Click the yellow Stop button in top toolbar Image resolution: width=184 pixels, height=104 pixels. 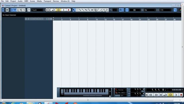tap(58, 10)
